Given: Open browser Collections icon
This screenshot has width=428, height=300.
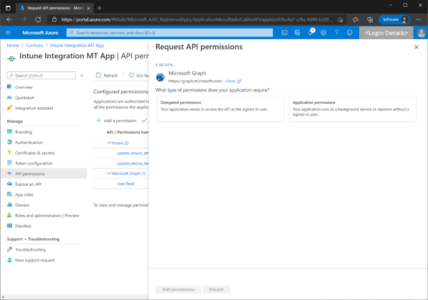Looking at the screenshot, I should [370, 20].
